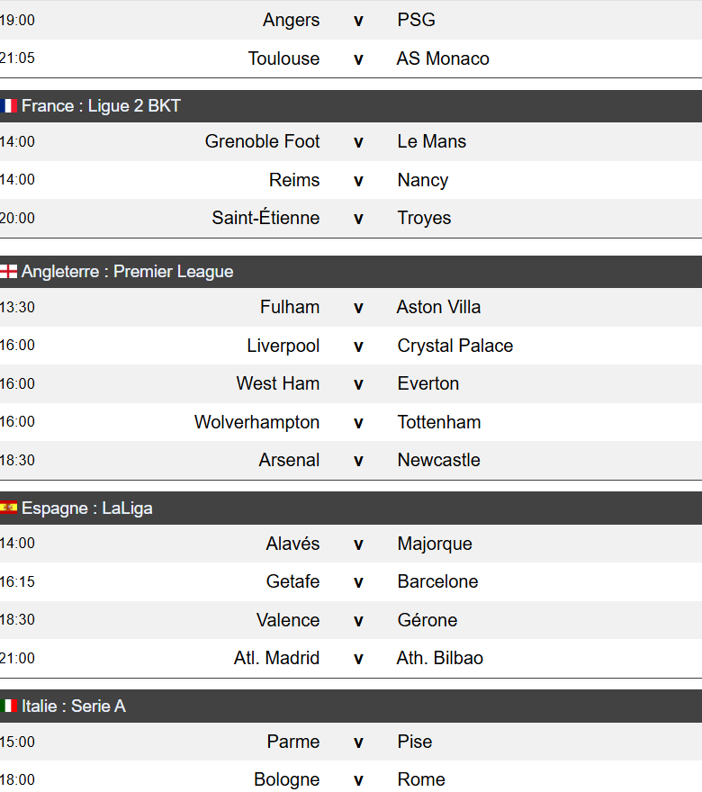Click the Spain flag icon beside LaLiga
Image resolution: width=702 pixels, height=792 pixels.
tap(9, 508)
